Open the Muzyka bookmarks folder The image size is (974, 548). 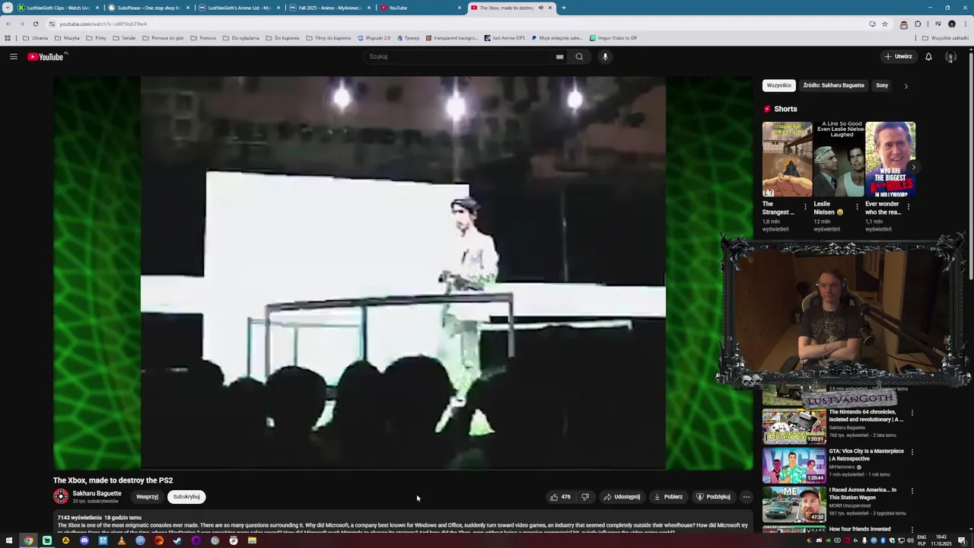67,37
